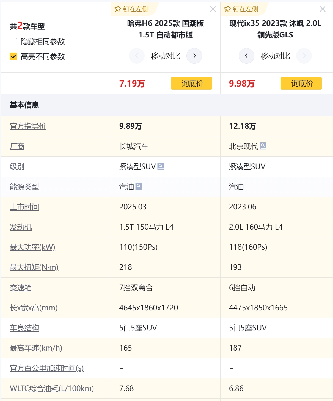This screenshot has height=401, width=333.
Task: Open the 车身结构 parameter link
Action: point(24,328)
